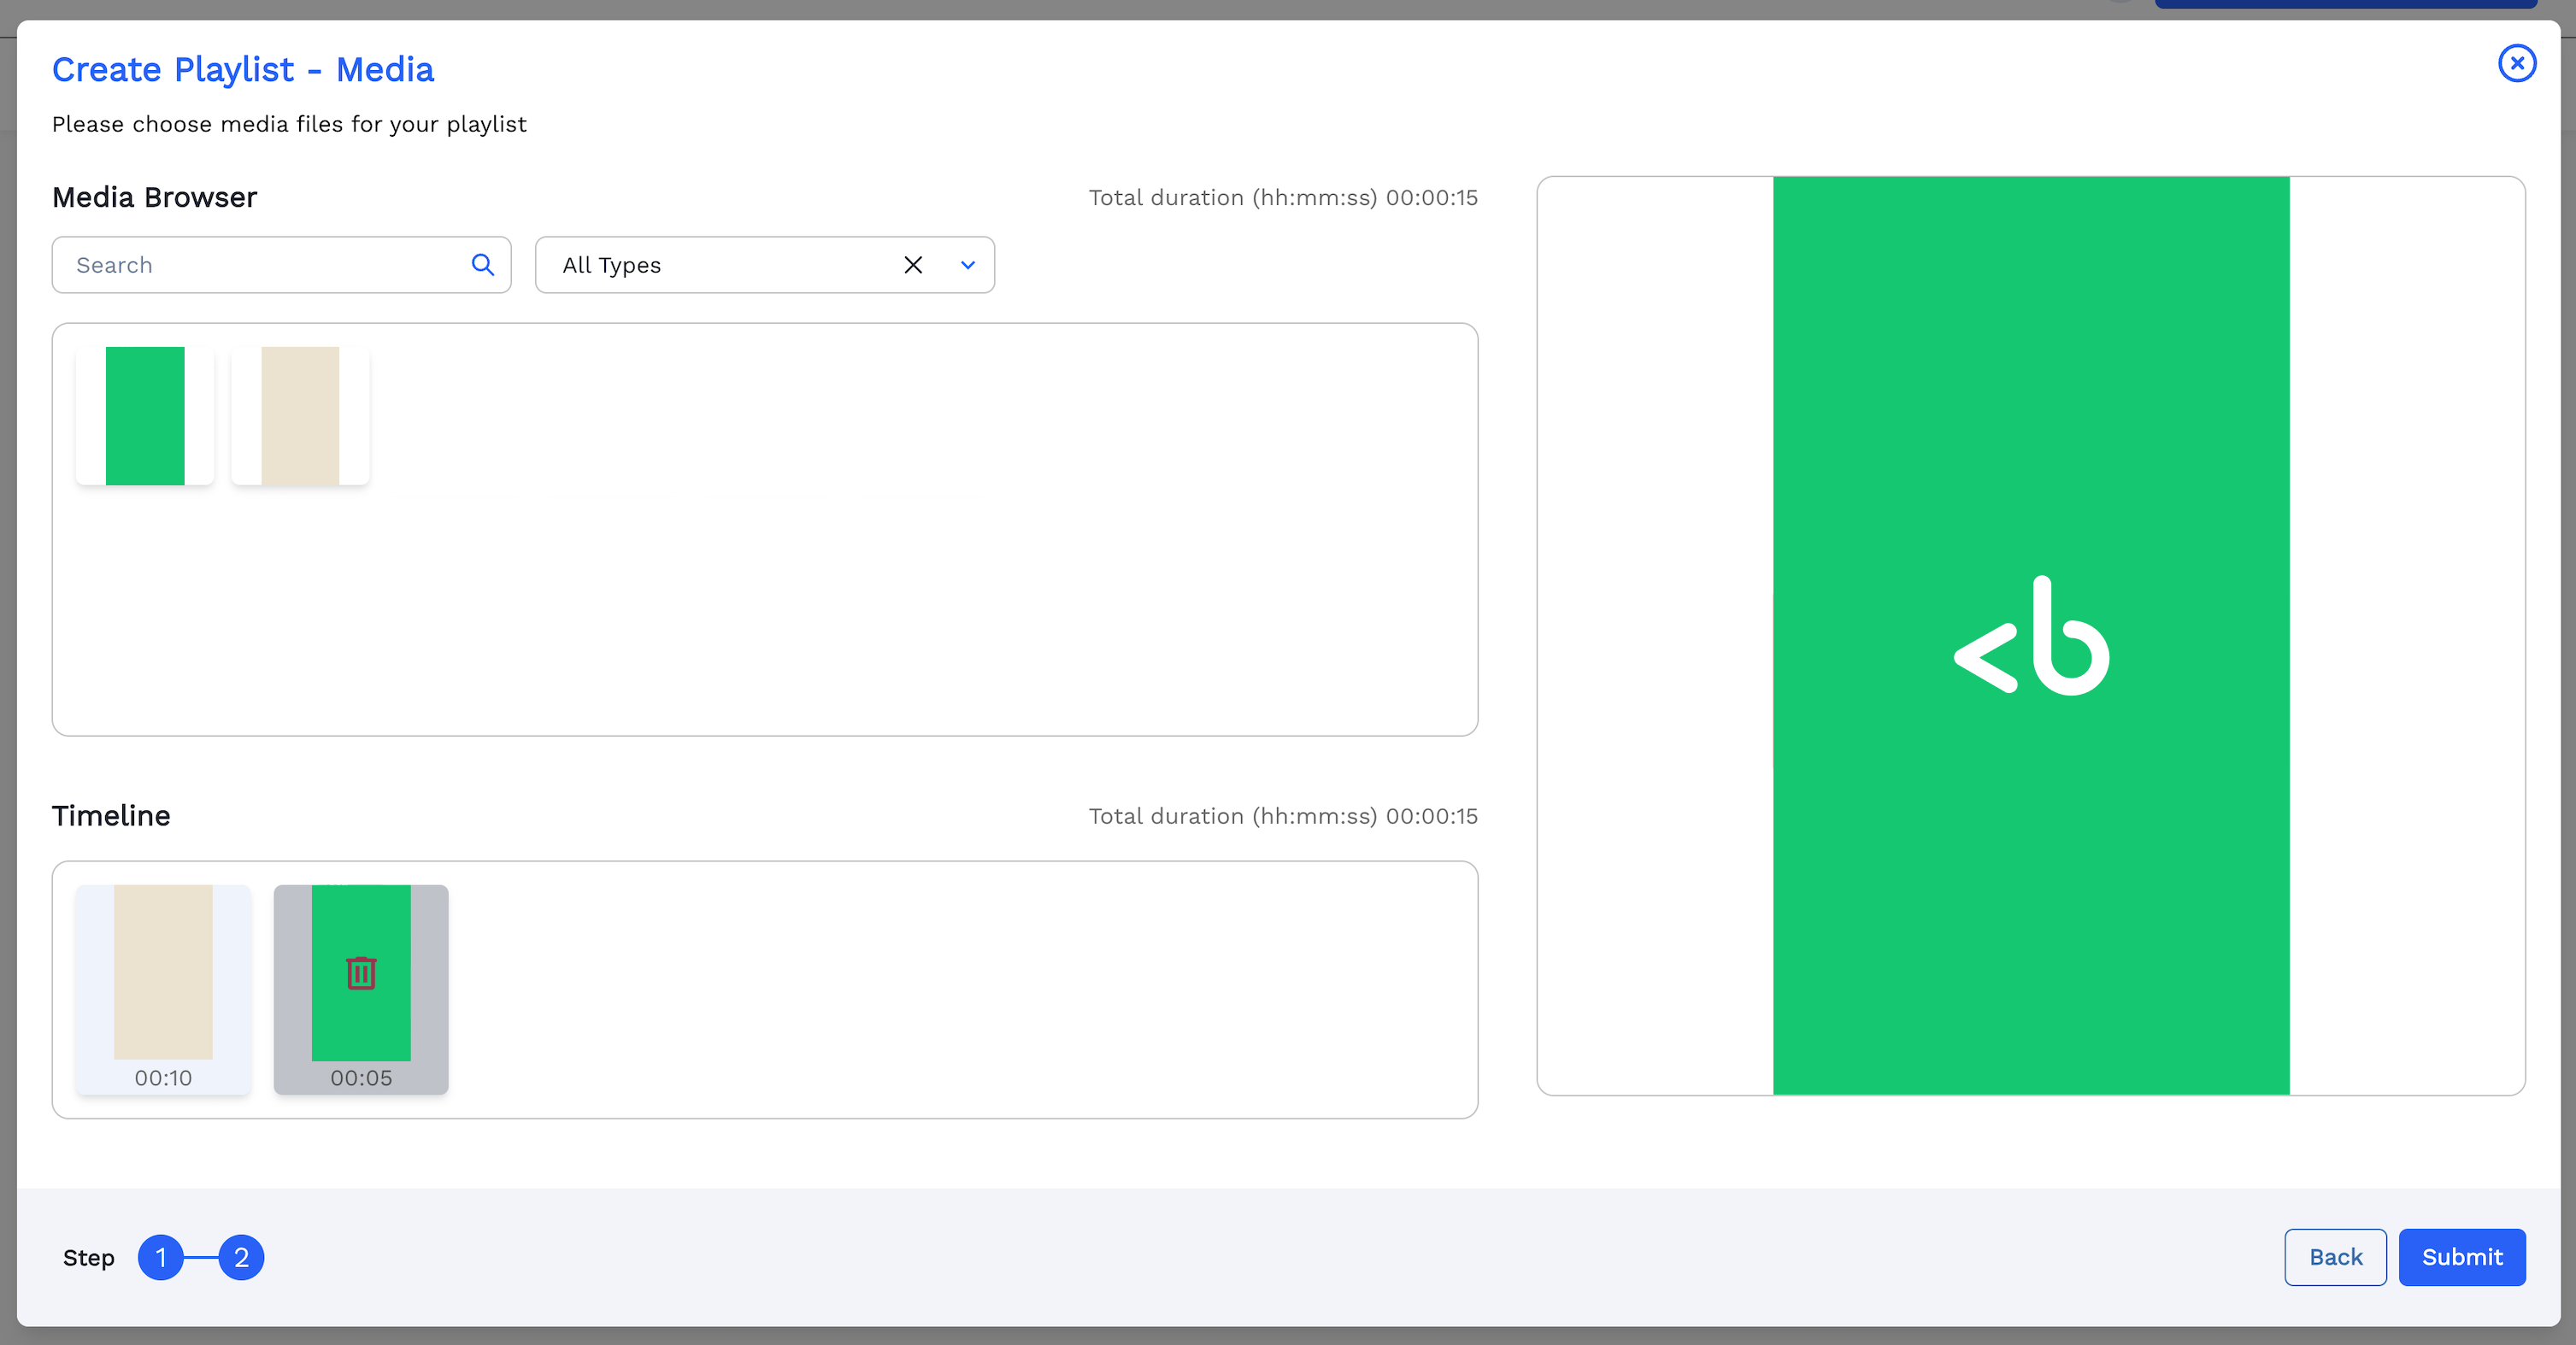Focus the media Search field
The width and height of the screenshot is (2576, 1345).
pyautogui.click(x=260, y=265)
